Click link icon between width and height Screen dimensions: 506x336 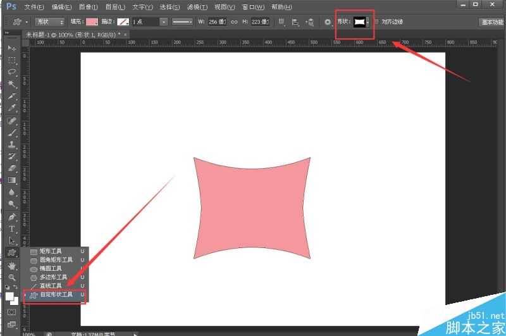click(x=233, y=22)
